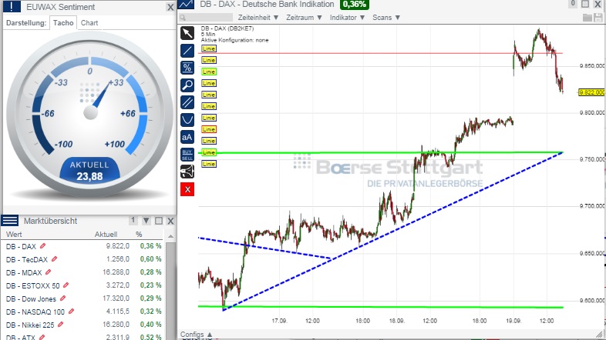The width and height of the screenshot is (606, 340).
Task: Close the EUWAX Sentiment panel
Action: 170,7
